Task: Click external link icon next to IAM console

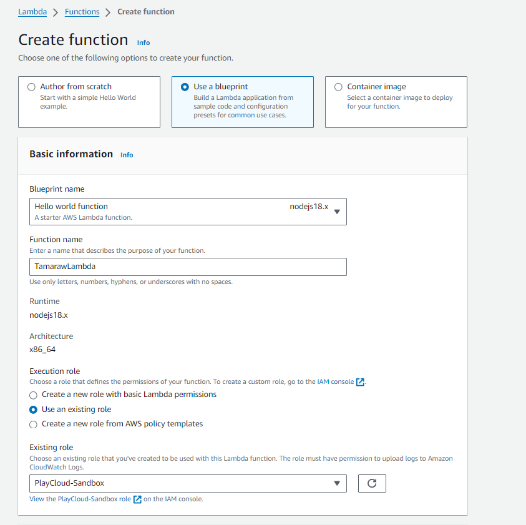Action: coord(360,382)
